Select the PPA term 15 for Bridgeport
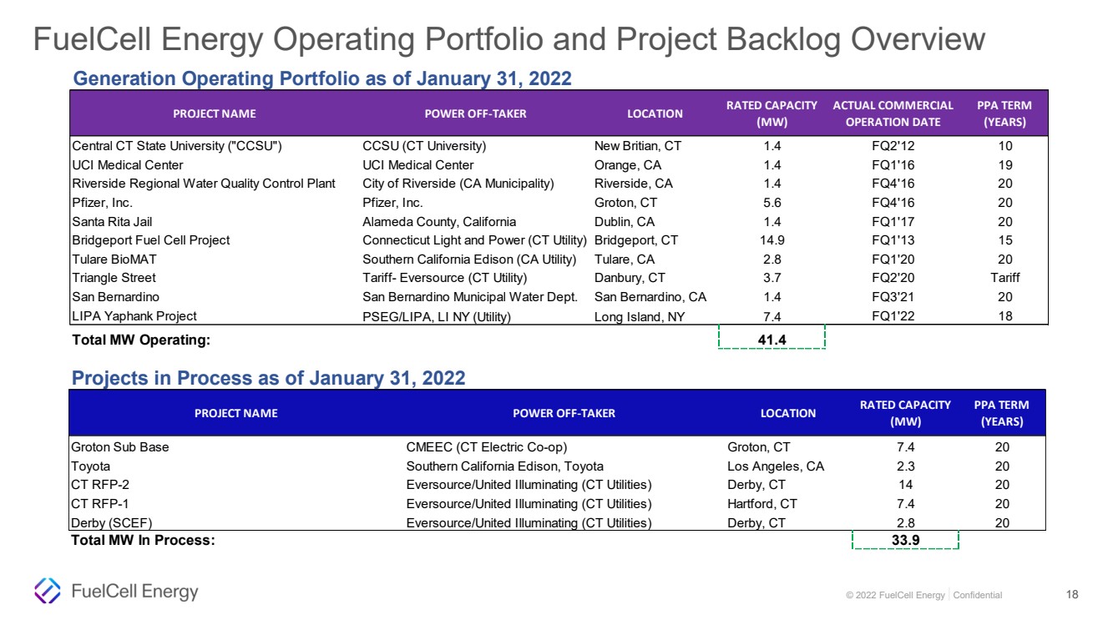The height and width of the screenshot is (625, 1113). click(1005, 240)
